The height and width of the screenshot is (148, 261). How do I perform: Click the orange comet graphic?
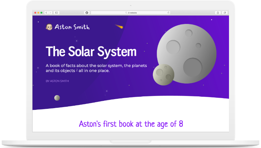[x=119, y=26]
